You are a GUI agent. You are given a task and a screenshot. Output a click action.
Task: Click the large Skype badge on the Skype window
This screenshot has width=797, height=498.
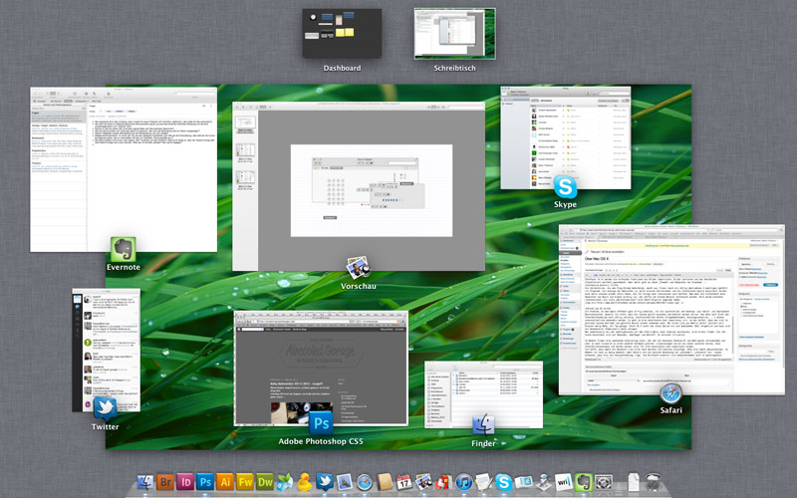(565, 186)
